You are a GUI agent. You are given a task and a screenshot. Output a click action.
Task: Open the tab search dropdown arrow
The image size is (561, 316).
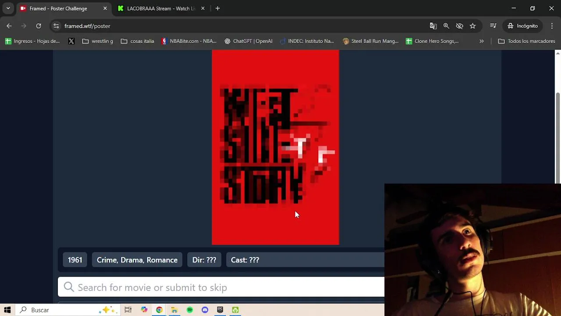tap(8, 8)
